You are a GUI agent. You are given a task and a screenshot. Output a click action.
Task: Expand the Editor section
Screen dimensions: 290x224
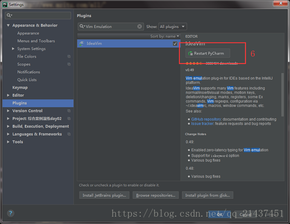point(8,95)
